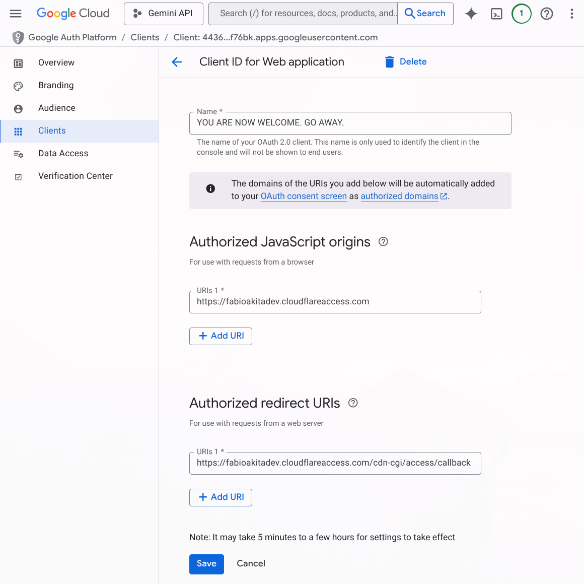The image size is (584, 584).
Task: Click the breadcrumb client ID text
Action: [x=275, y=38]
